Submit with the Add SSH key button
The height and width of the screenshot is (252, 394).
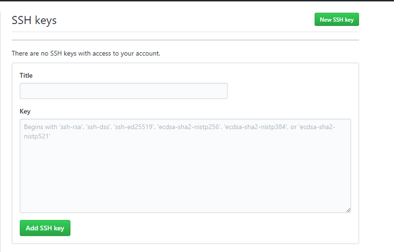click(x=45, y=228)
